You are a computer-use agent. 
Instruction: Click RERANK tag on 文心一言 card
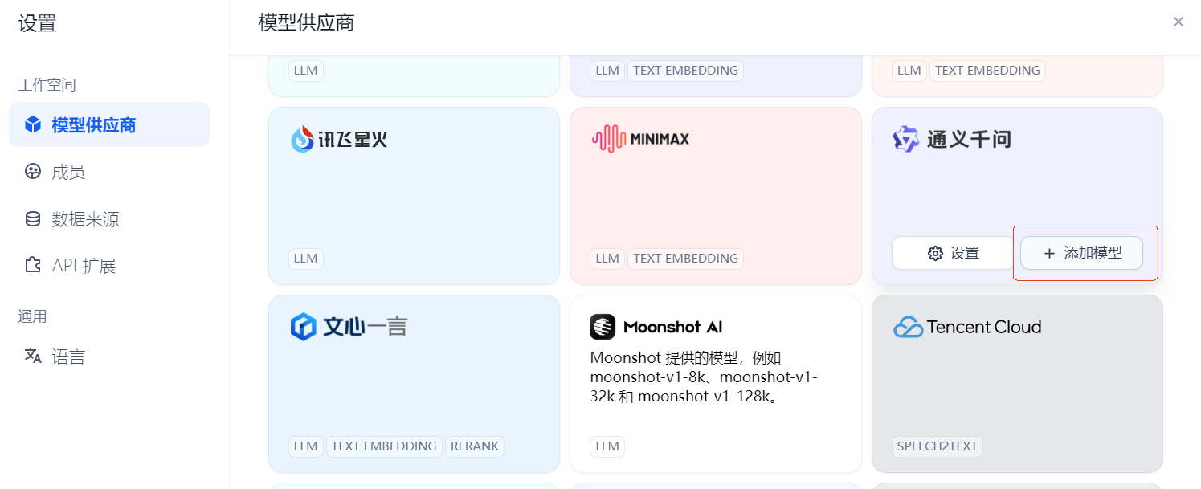474,446
